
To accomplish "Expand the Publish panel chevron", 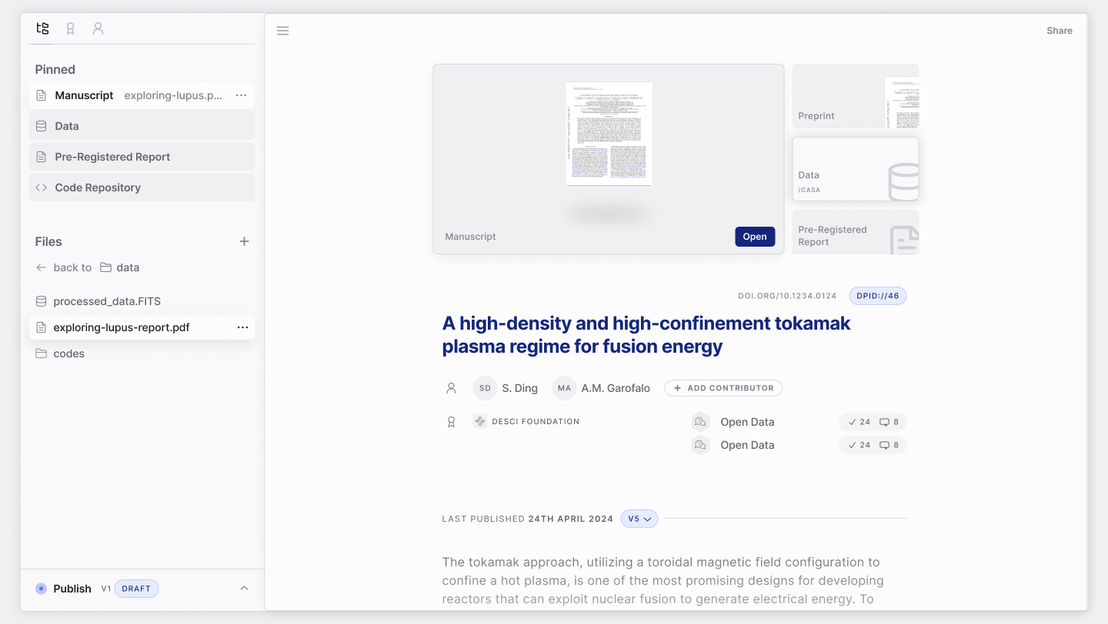I will 244,589.
